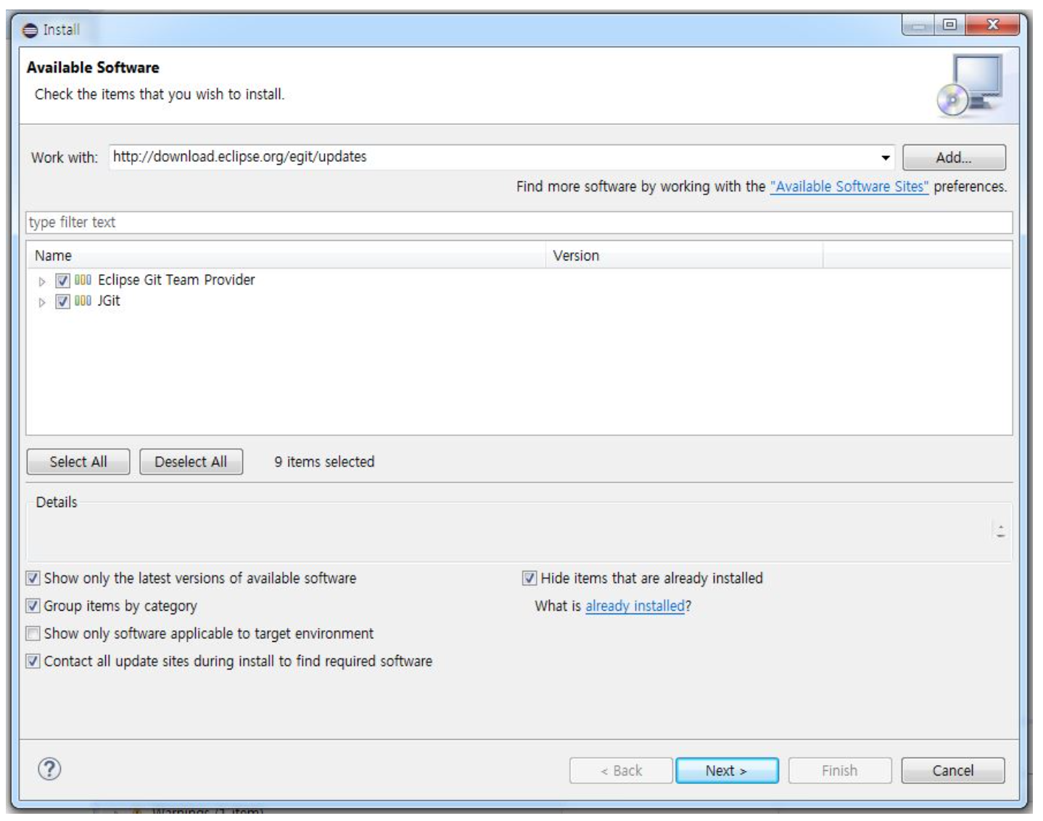The width and height of the screenshot is (1043, 821).
Task: Toggle Group items by category checkbox
Action: point(33,606)
